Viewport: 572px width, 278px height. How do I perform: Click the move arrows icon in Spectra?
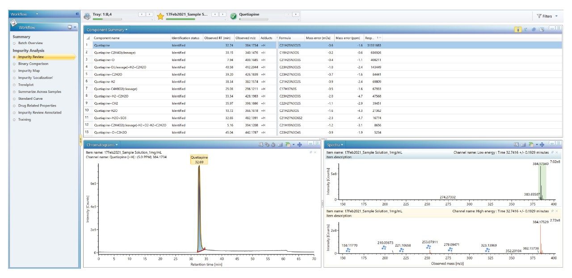click(542, 145)
